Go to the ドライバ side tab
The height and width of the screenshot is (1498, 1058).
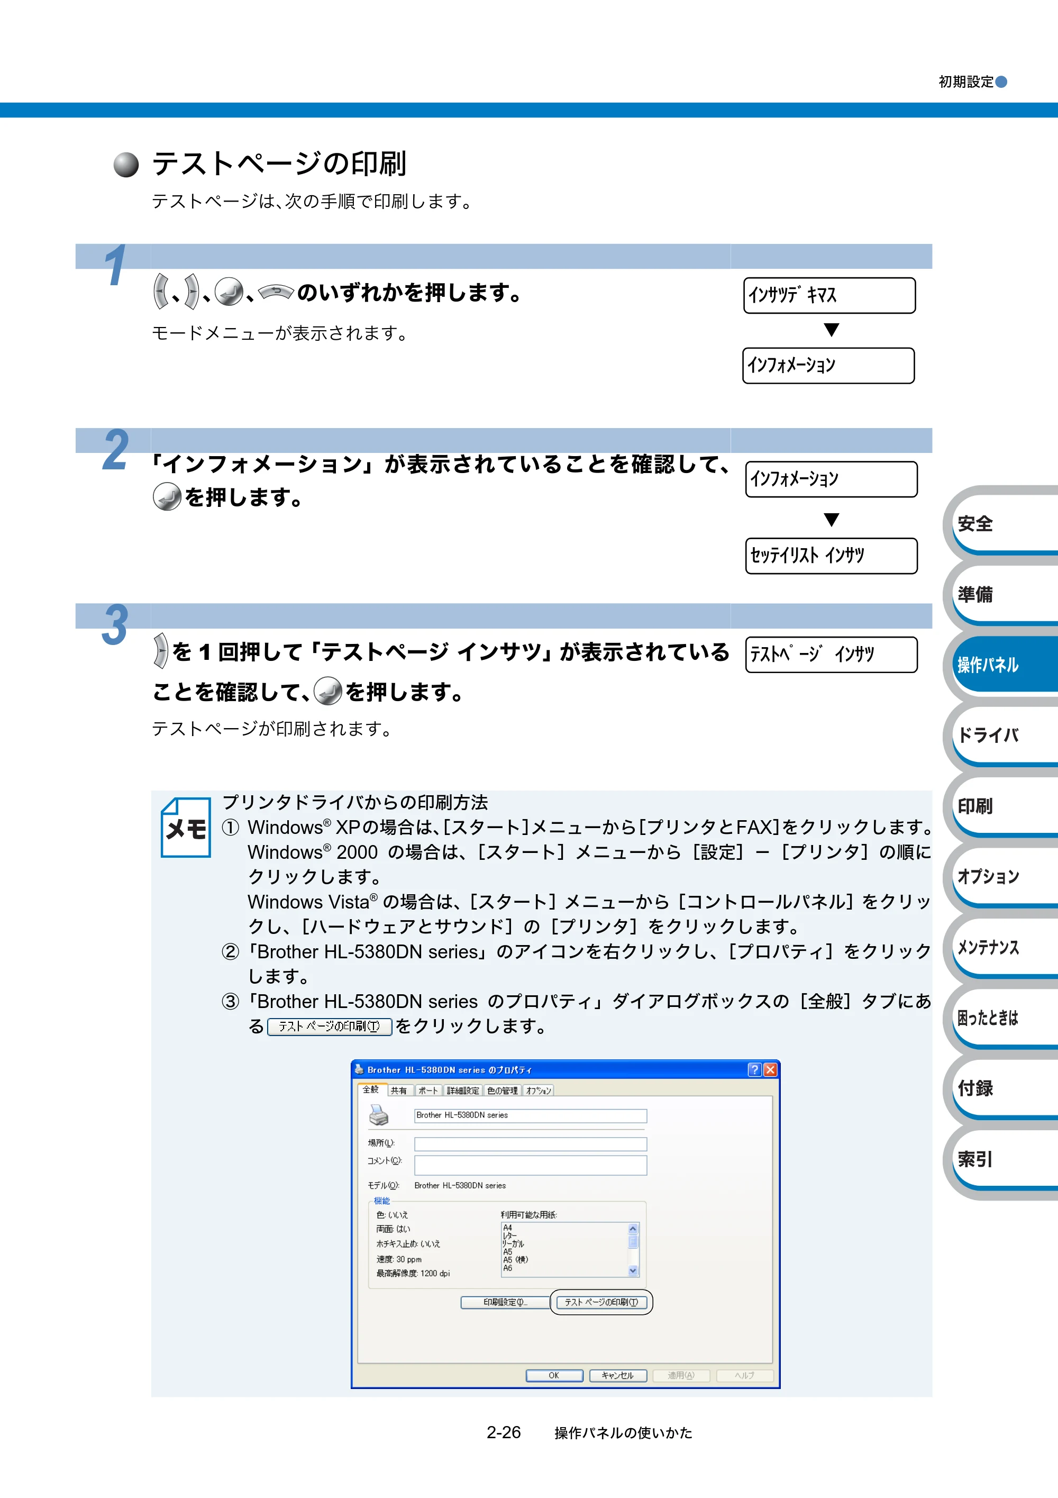pos(1005,736)
